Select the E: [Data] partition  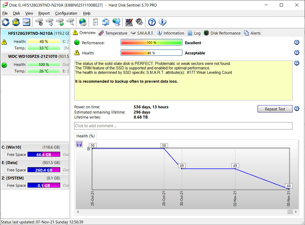(35, 166)
